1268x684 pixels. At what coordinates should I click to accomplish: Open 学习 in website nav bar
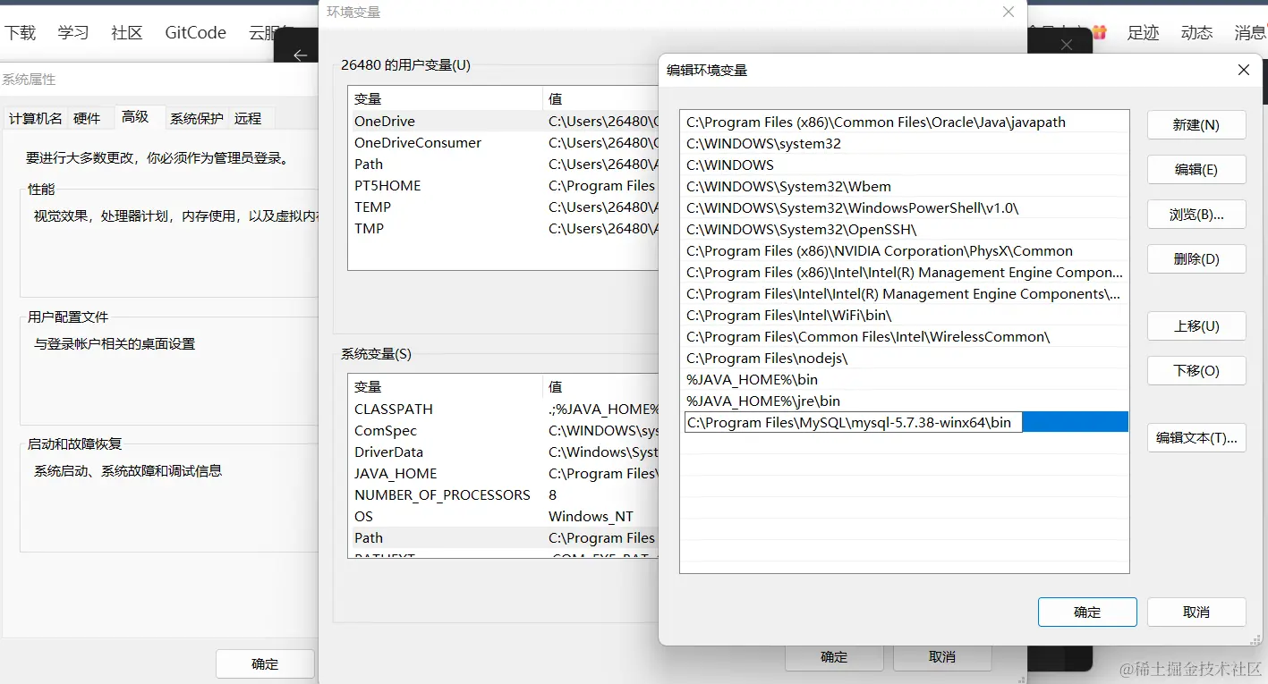73,33
